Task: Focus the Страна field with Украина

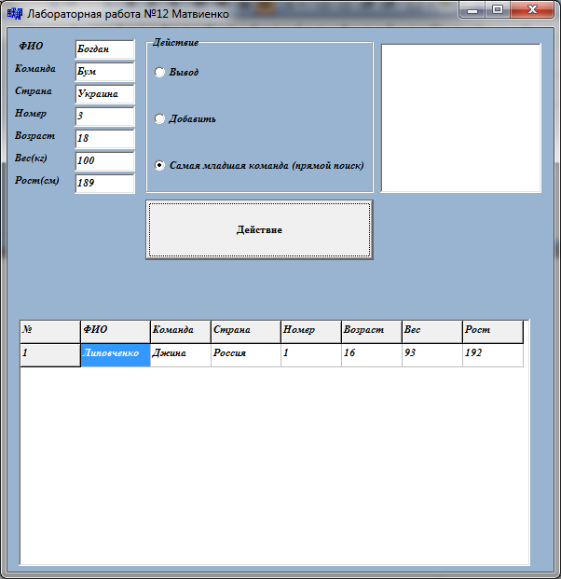Action: pos(104,93)
